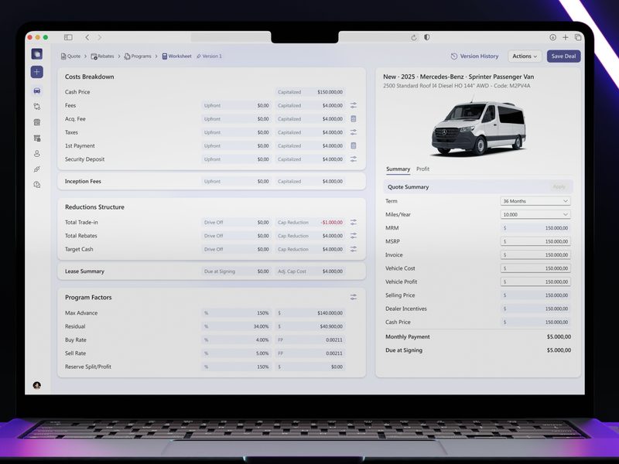Click the Mercedes Sprinter van image
Screen dimensions: 619x464
coord(479,128)
